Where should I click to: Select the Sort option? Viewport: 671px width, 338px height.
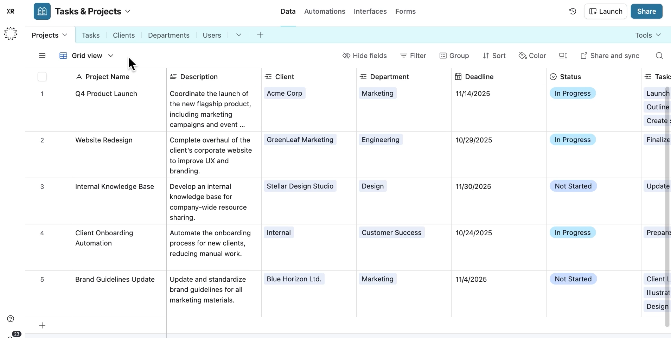pyautogui.click(x=494, y=56)
